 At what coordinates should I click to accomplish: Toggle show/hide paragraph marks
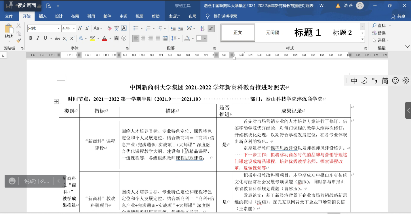coord(211,28)
